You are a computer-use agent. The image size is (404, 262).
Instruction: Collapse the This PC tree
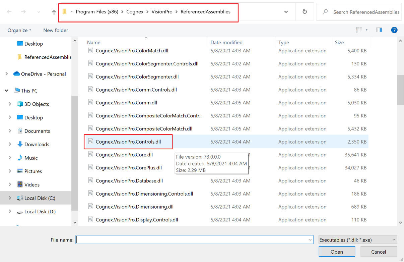click(6, 90)
